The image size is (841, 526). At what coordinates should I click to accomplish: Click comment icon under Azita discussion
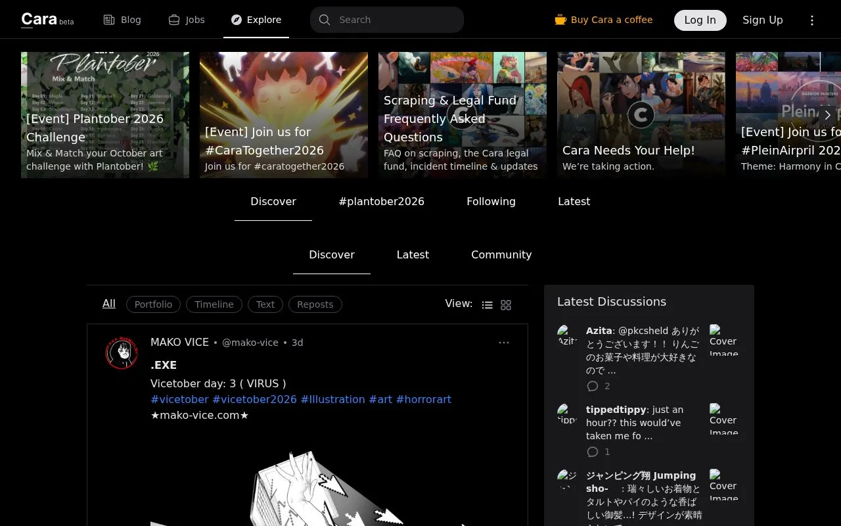pyautogui.click(x=593, y=386)
